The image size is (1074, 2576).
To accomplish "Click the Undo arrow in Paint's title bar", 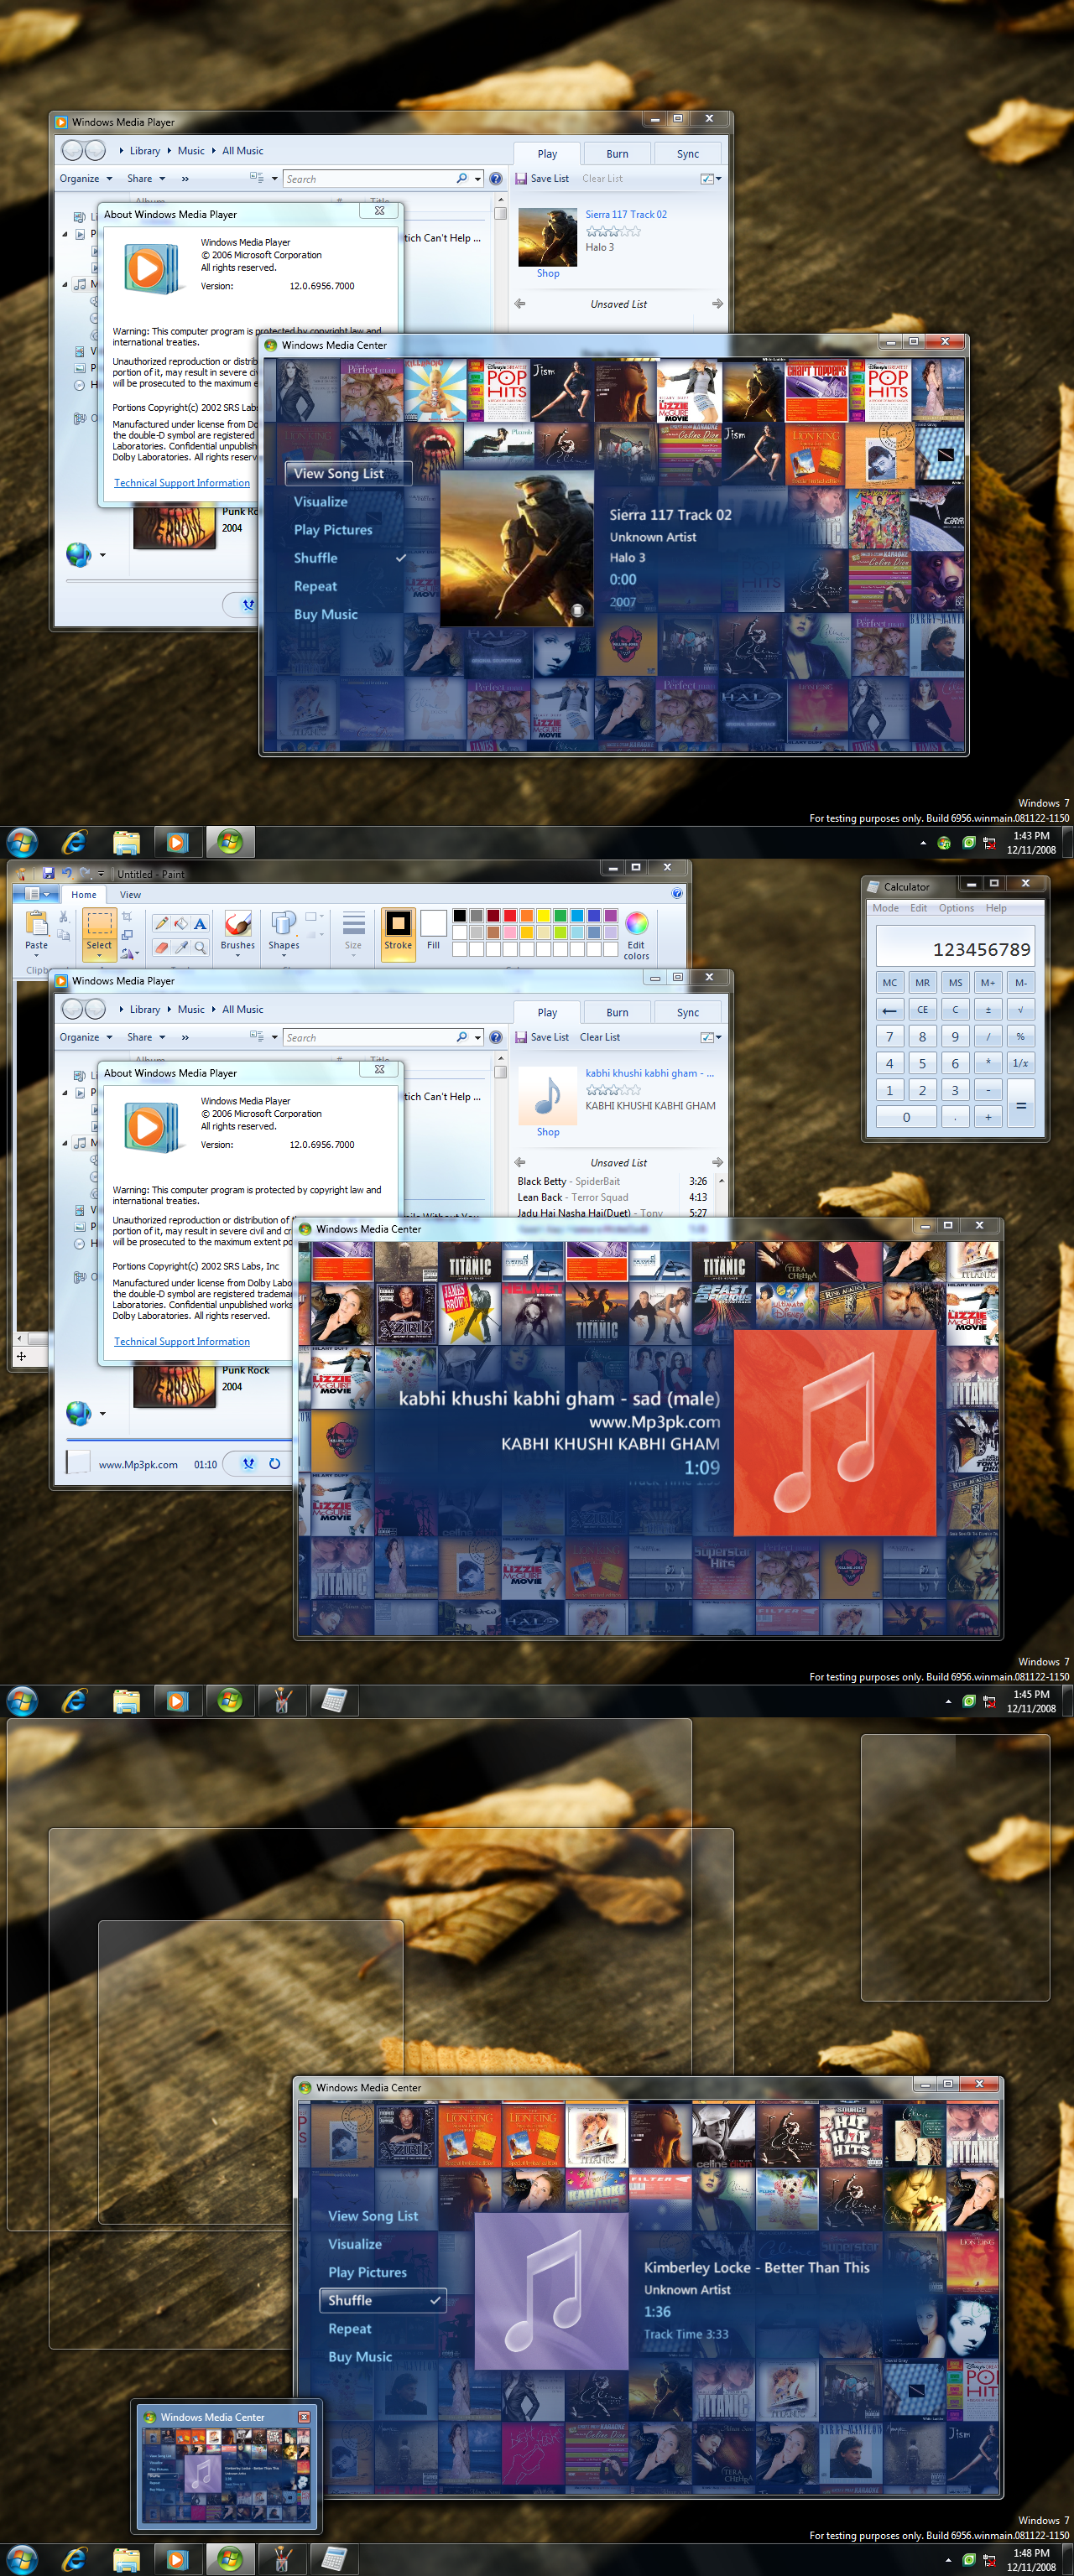I will click(x=67, y=873).
